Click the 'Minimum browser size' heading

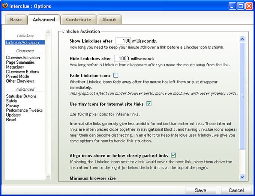point(93,178)
